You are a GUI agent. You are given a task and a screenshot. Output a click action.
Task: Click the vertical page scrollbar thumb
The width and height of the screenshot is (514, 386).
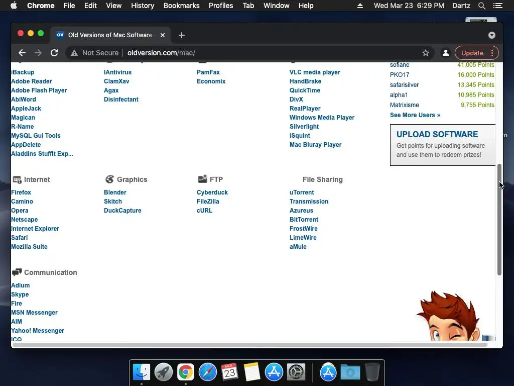tap(499, 219)
